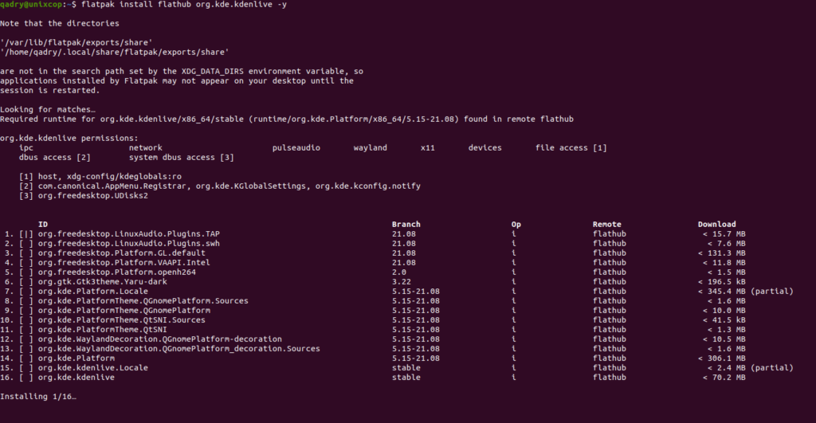Click org.kde.Platform in row 14

[76, 358]
